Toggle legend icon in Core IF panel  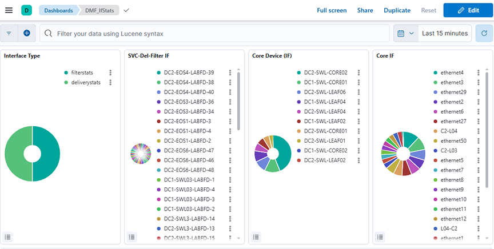tap(380, 236)
